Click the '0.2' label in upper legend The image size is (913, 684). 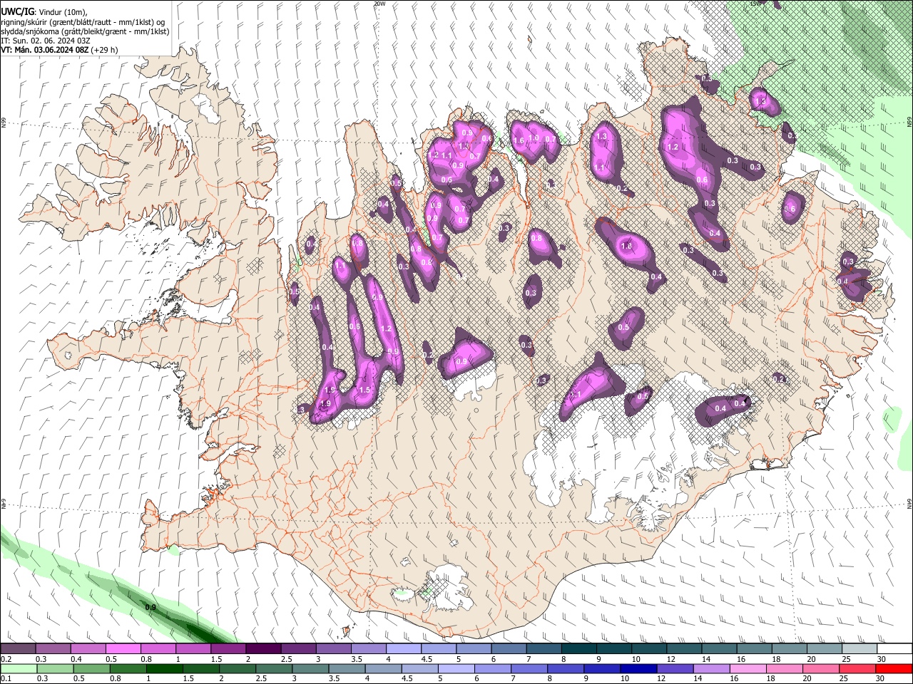6,659
